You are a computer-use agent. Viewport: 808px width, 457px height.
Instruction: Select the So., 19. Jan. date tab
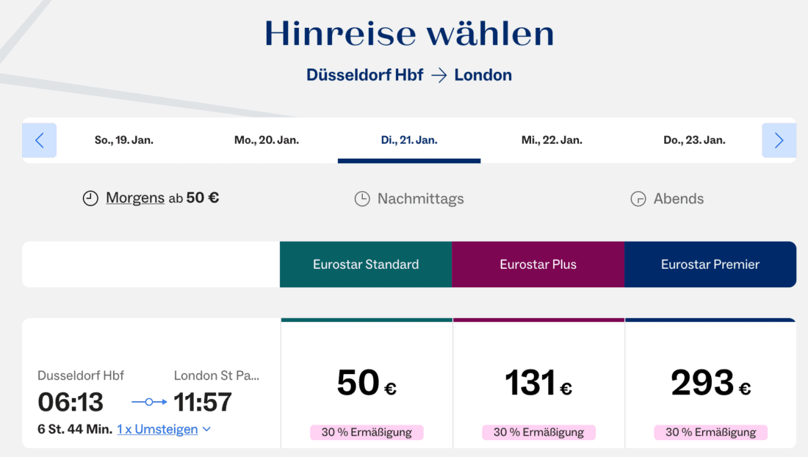(x=124, y=140)
